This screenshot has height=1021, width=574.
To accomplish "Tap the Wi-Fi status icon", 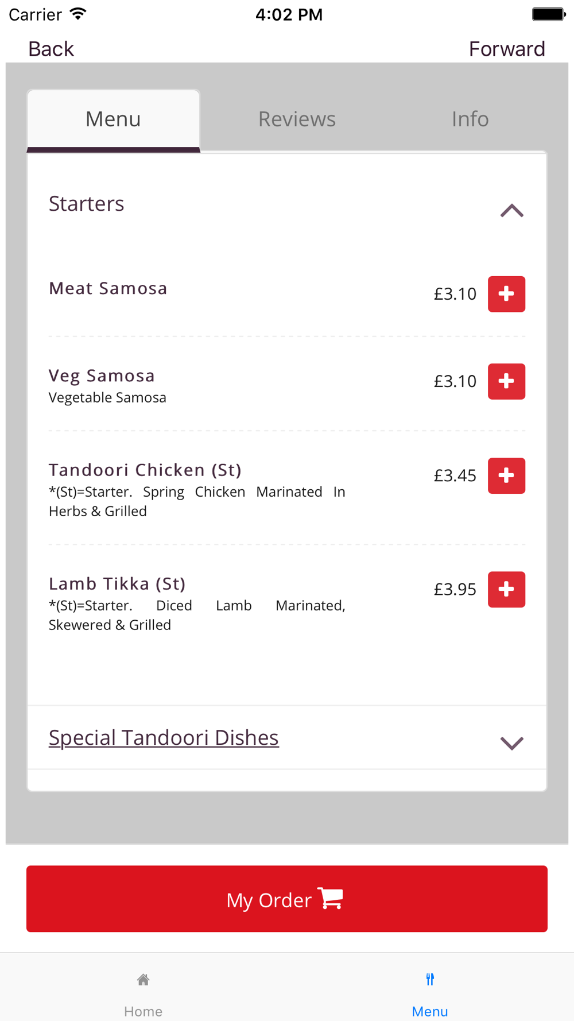I will click(x=78, y=14).
